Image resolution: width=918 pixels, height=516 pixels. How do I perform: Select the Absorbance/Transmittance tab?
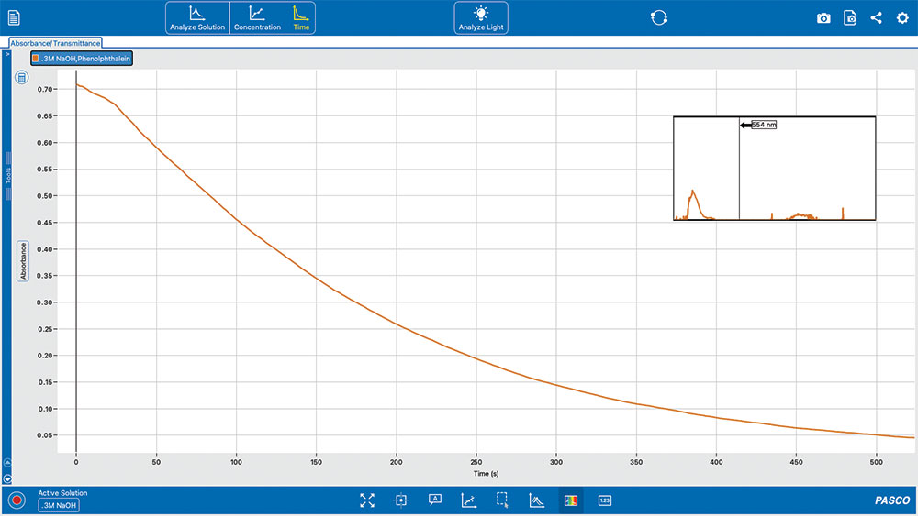(x=55, y=43)
